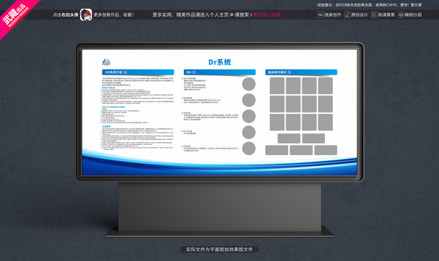This screenshot has height=261, width=439.
Task: Click the 更多创意作品, 收藏! text
Action: [x=113, y=14]
